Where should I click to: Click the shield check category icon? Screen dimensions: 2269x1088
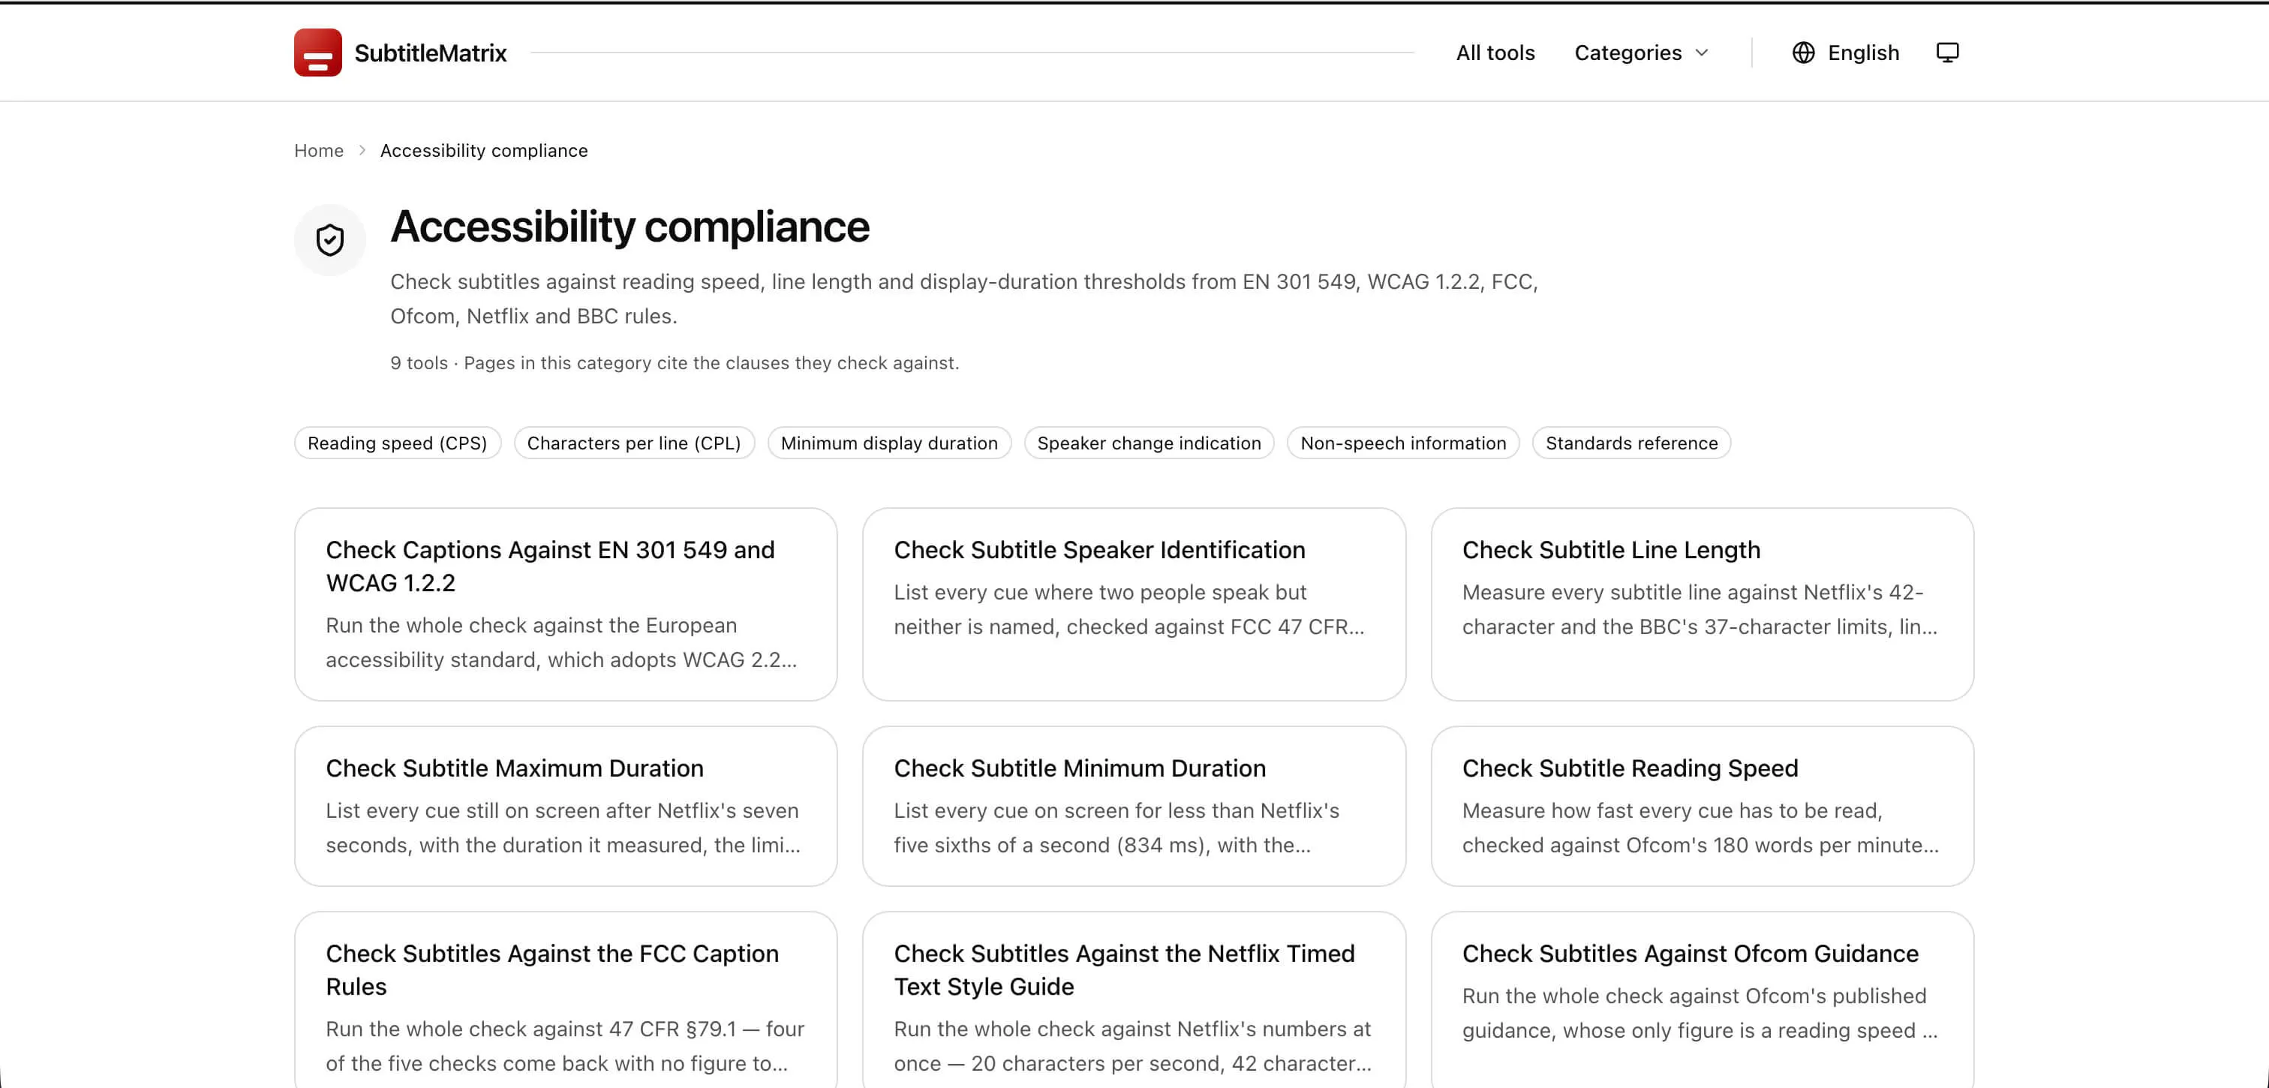[330, 239]
